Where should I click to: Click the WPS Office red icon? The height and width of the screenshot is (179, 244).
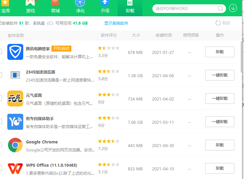(15, 168)
